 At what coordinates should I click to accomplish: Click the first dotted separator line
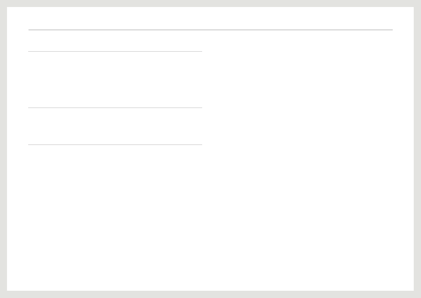click(115, 51)
